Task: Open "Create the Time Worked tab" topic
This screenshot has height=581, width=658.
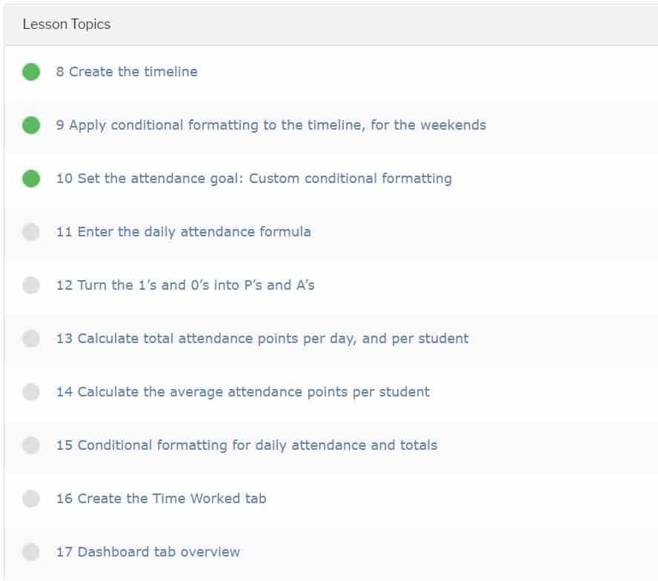Action: point(161,499)
